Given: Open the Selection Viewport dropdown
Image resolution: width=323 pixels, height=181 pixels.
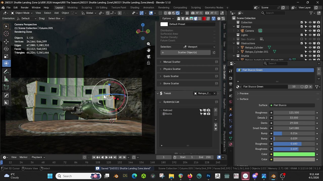Looking at the screenshot, I should (x=199, y=47).
